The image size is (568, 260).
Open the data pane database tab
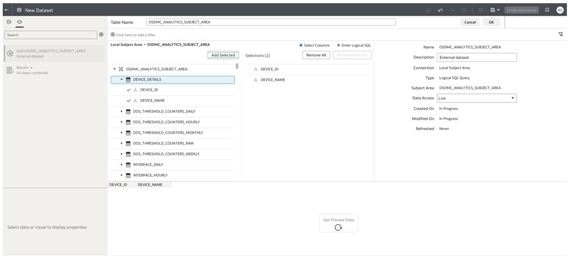(9, 22)
